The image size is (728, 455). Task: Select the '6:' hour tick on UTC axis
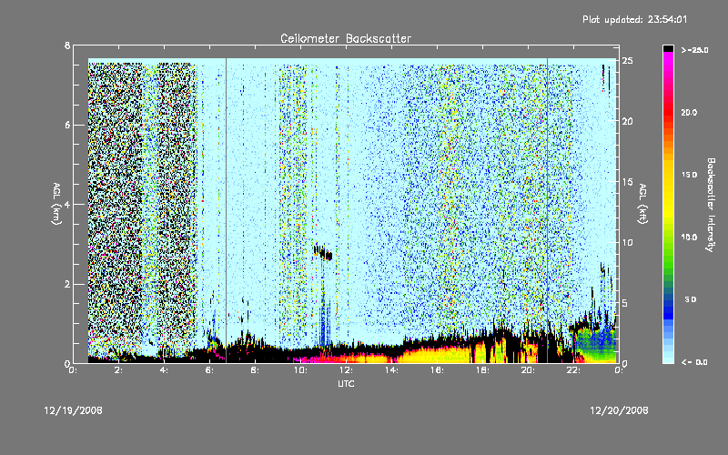tap(210, 370)
